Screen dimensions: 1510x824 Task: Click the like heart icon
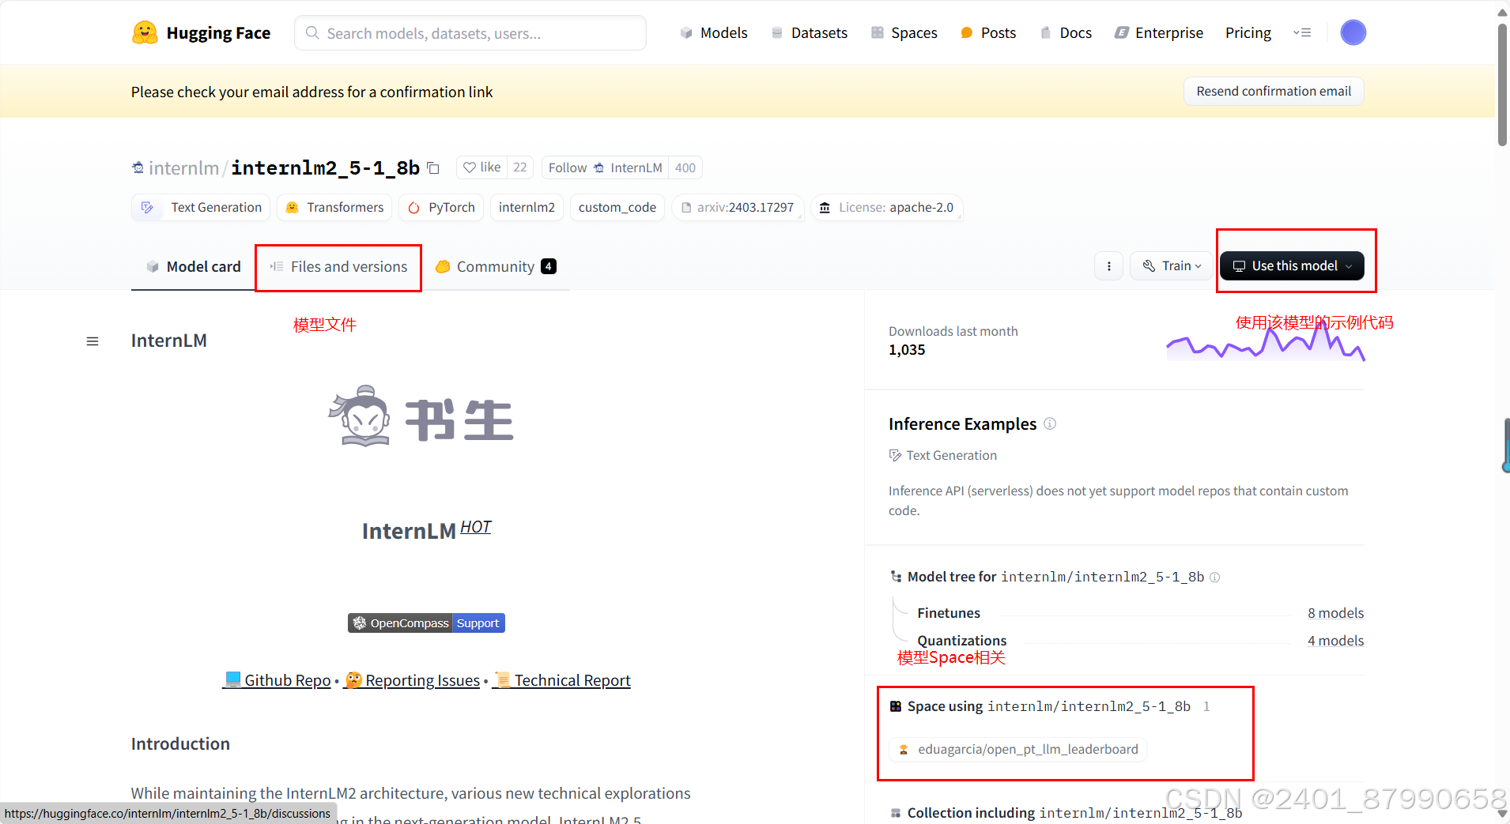click(x=470, y=167)
